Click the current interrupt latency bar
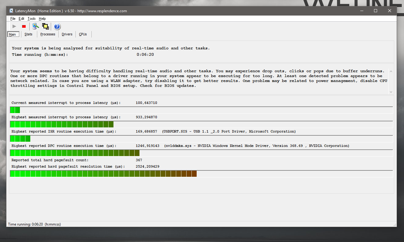This screenshot has height=242, width=404. [201, 110]
